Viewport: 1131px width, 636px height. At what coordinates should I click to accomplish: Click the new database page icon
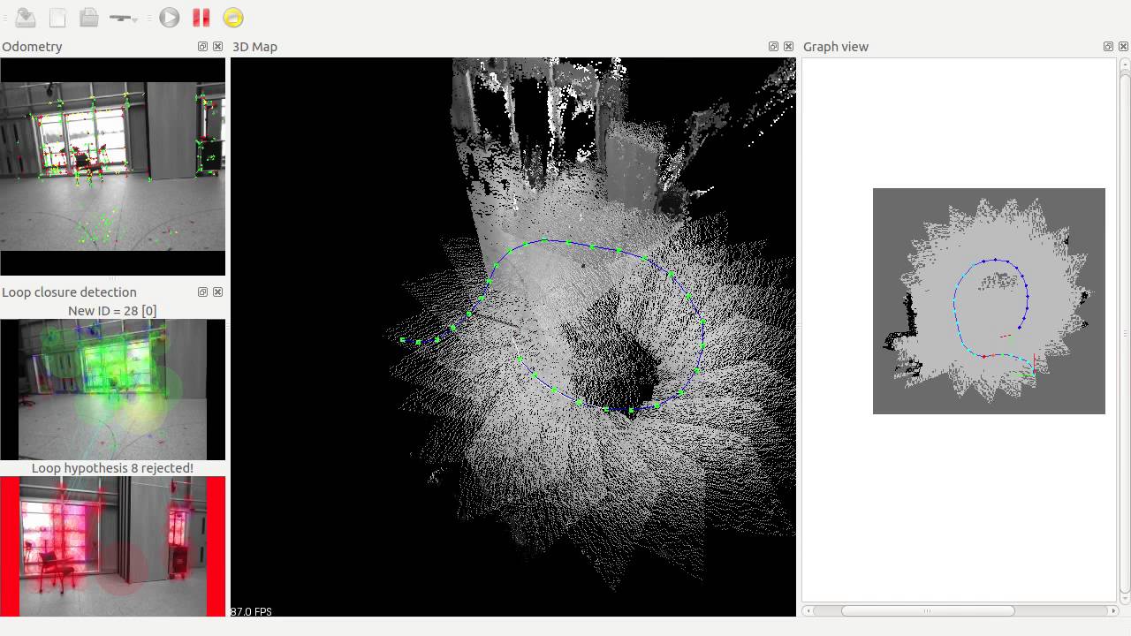(x=57, y=17)
